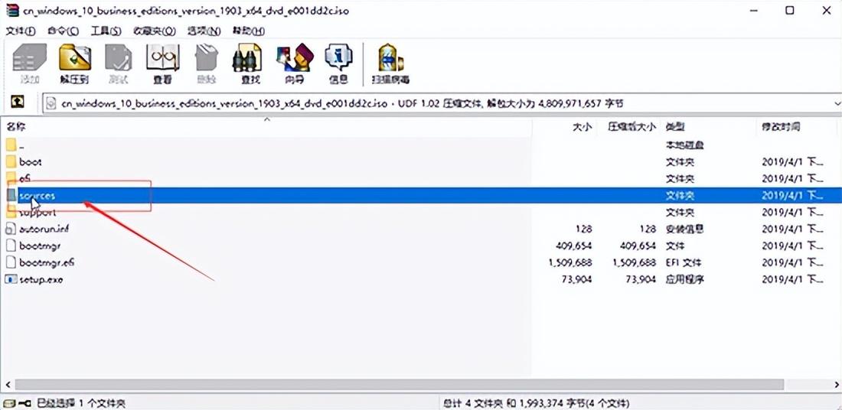The image size is (842, 410).
Task: Click the 'autorun.inf' file name
Action: (44, 229)
